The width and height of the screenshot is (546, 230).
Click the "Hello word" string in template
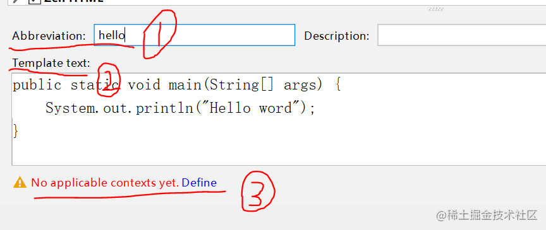click(x=253, y=108)
